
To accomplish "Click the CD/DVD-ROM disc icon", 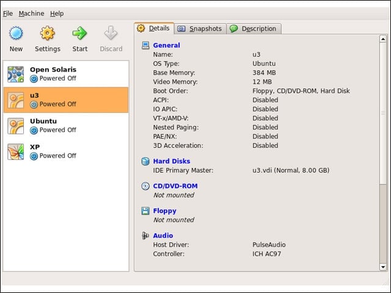I will pyautogui.click(x=145, y=186).
